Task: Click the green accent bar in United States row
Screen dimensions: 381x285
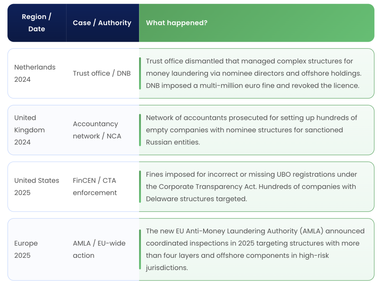Action: coord(140,186)
